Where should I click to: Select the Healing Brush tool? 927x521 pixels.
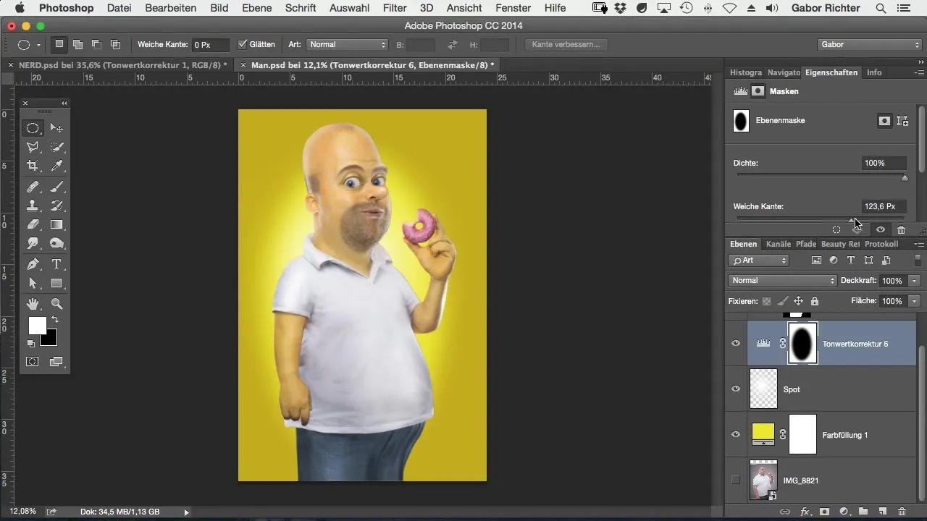tap(33, 186)
